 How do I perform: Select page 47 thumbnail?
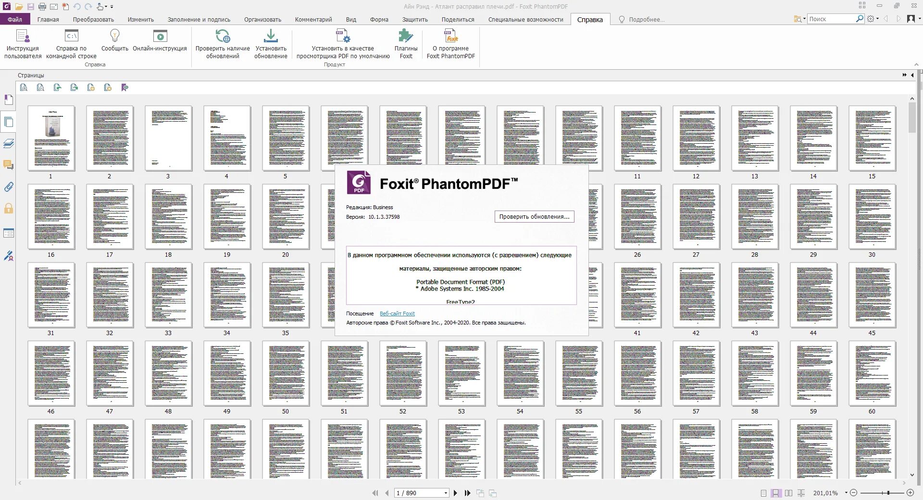click(x=110, y=374)
